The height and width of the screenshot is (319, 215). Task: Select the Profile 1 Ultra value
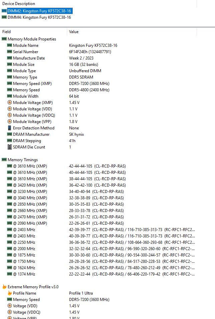pos(81,293)
